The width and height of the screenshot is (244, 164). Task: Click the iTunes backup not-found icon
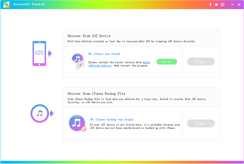77,123
